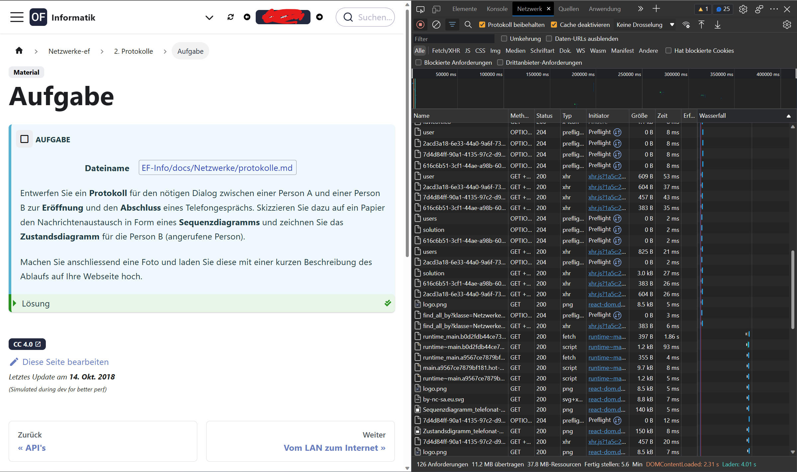Sort by the Wasserfall column arrow
Screen dimensions: 797x472
point(788,116)
